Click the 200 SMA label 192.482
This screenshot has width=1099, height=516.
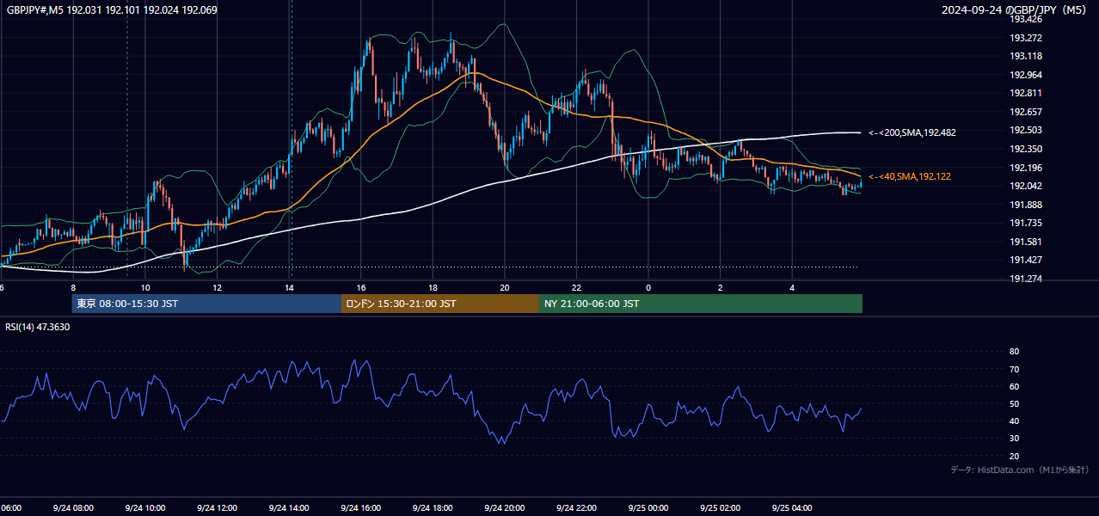click(912, 133)
